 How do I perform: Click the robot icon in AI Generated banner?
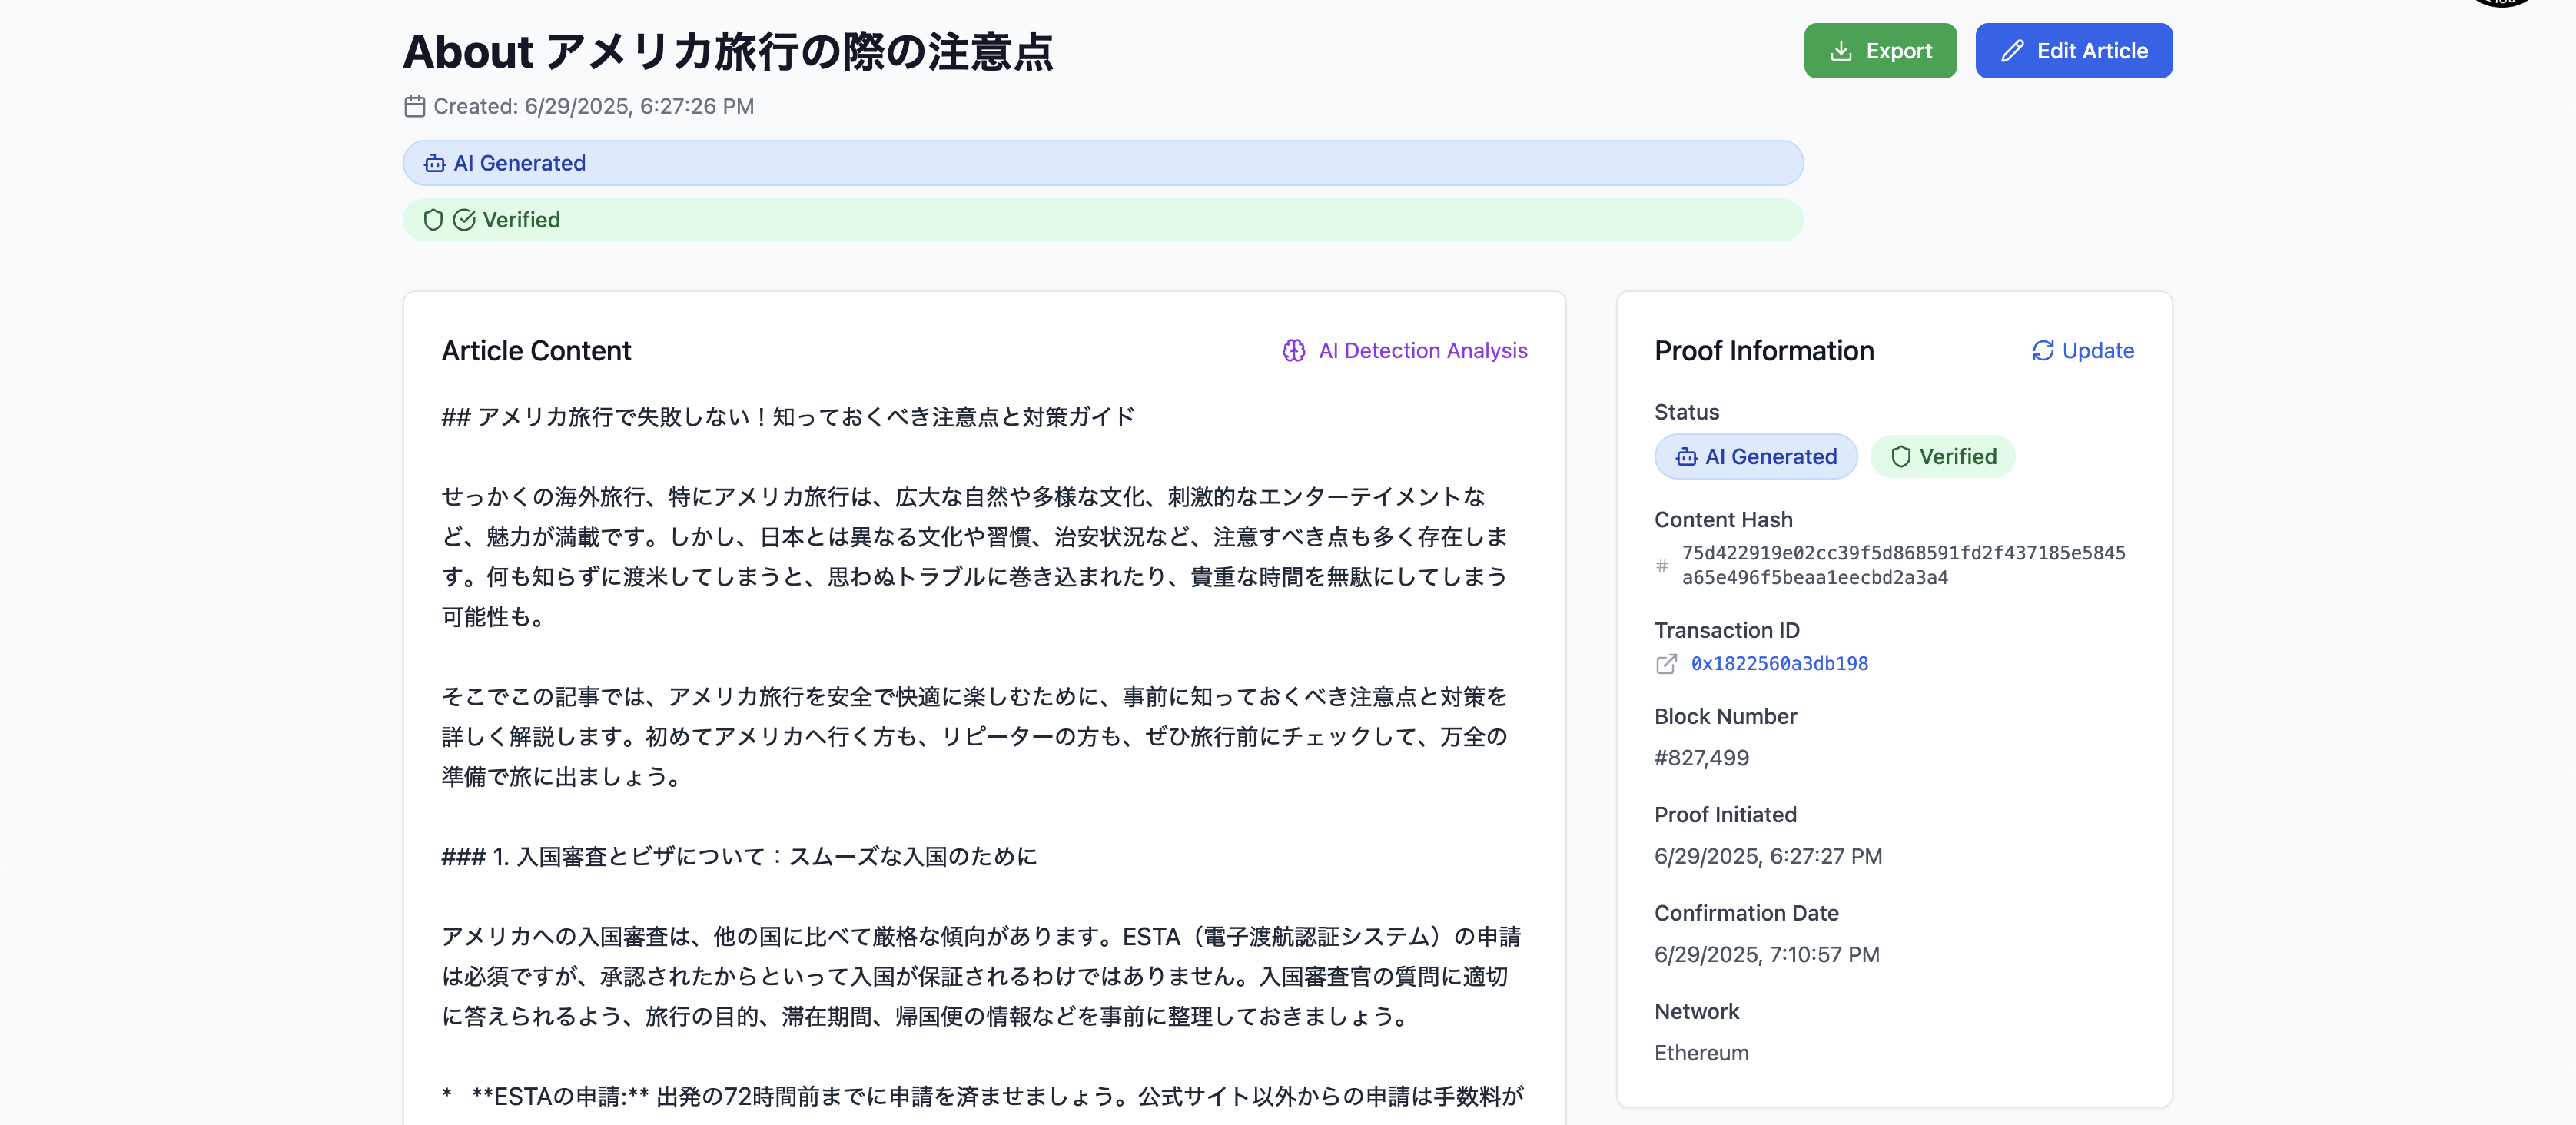coord(434,163)
